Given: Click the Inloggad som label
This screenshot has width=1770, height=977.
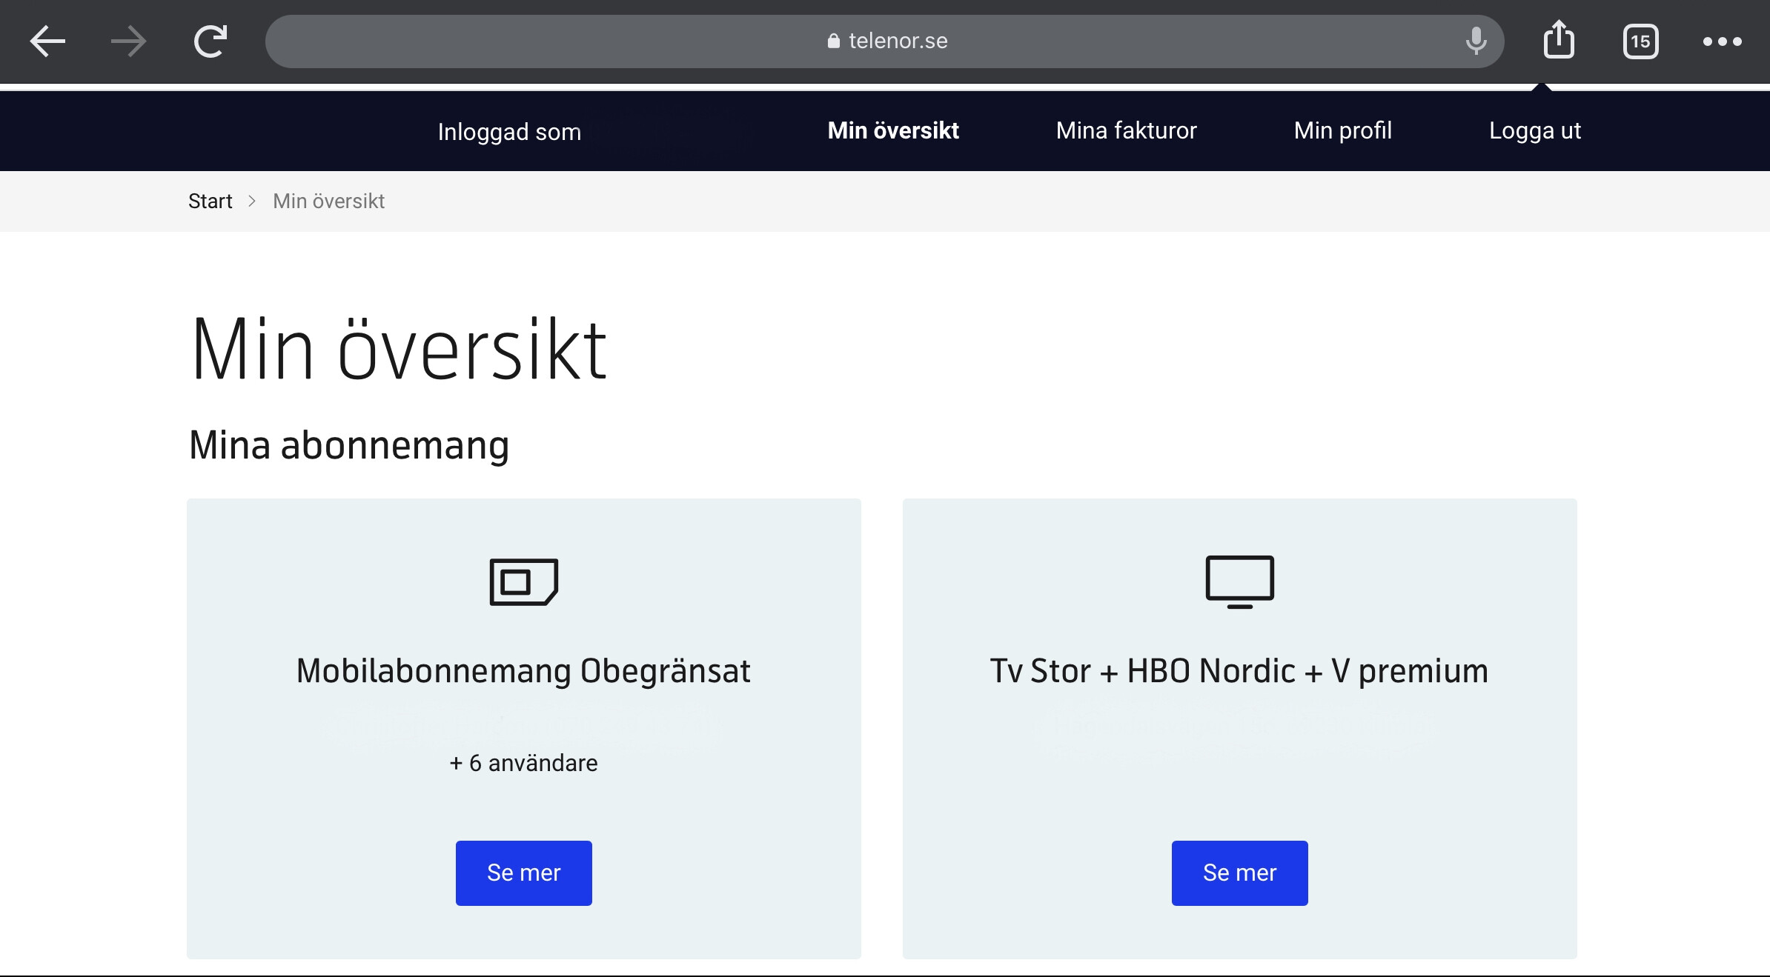Looking at the screenshot, I should 509,132.
